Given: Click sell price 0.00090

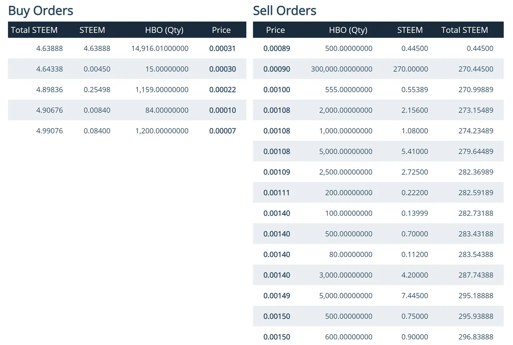Looking at the screenshot, I should 277,69.
